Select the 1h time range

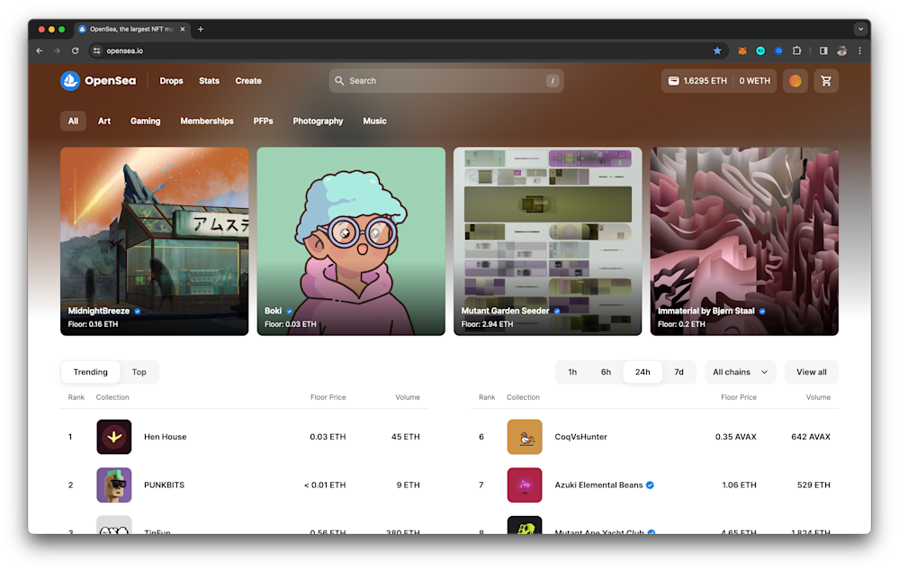572,372
